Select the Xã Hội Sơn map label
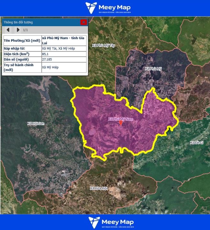This screenshot has width=210, height=230. [x=35, y=123]
